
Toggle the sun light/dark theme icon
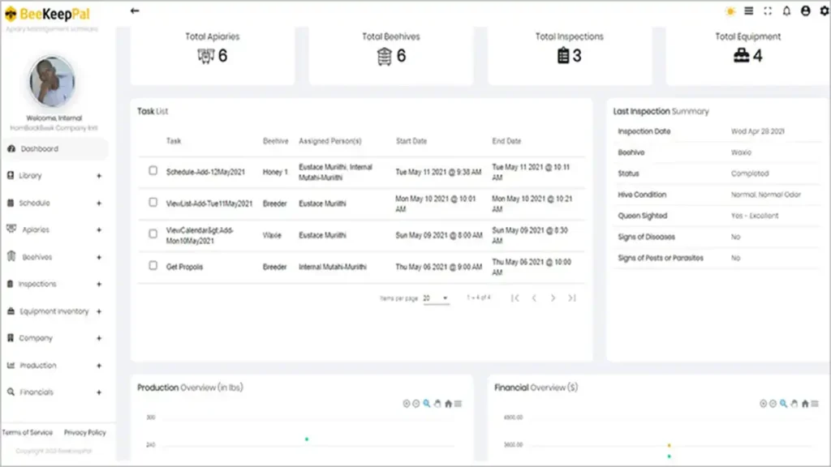pos(730,11)
